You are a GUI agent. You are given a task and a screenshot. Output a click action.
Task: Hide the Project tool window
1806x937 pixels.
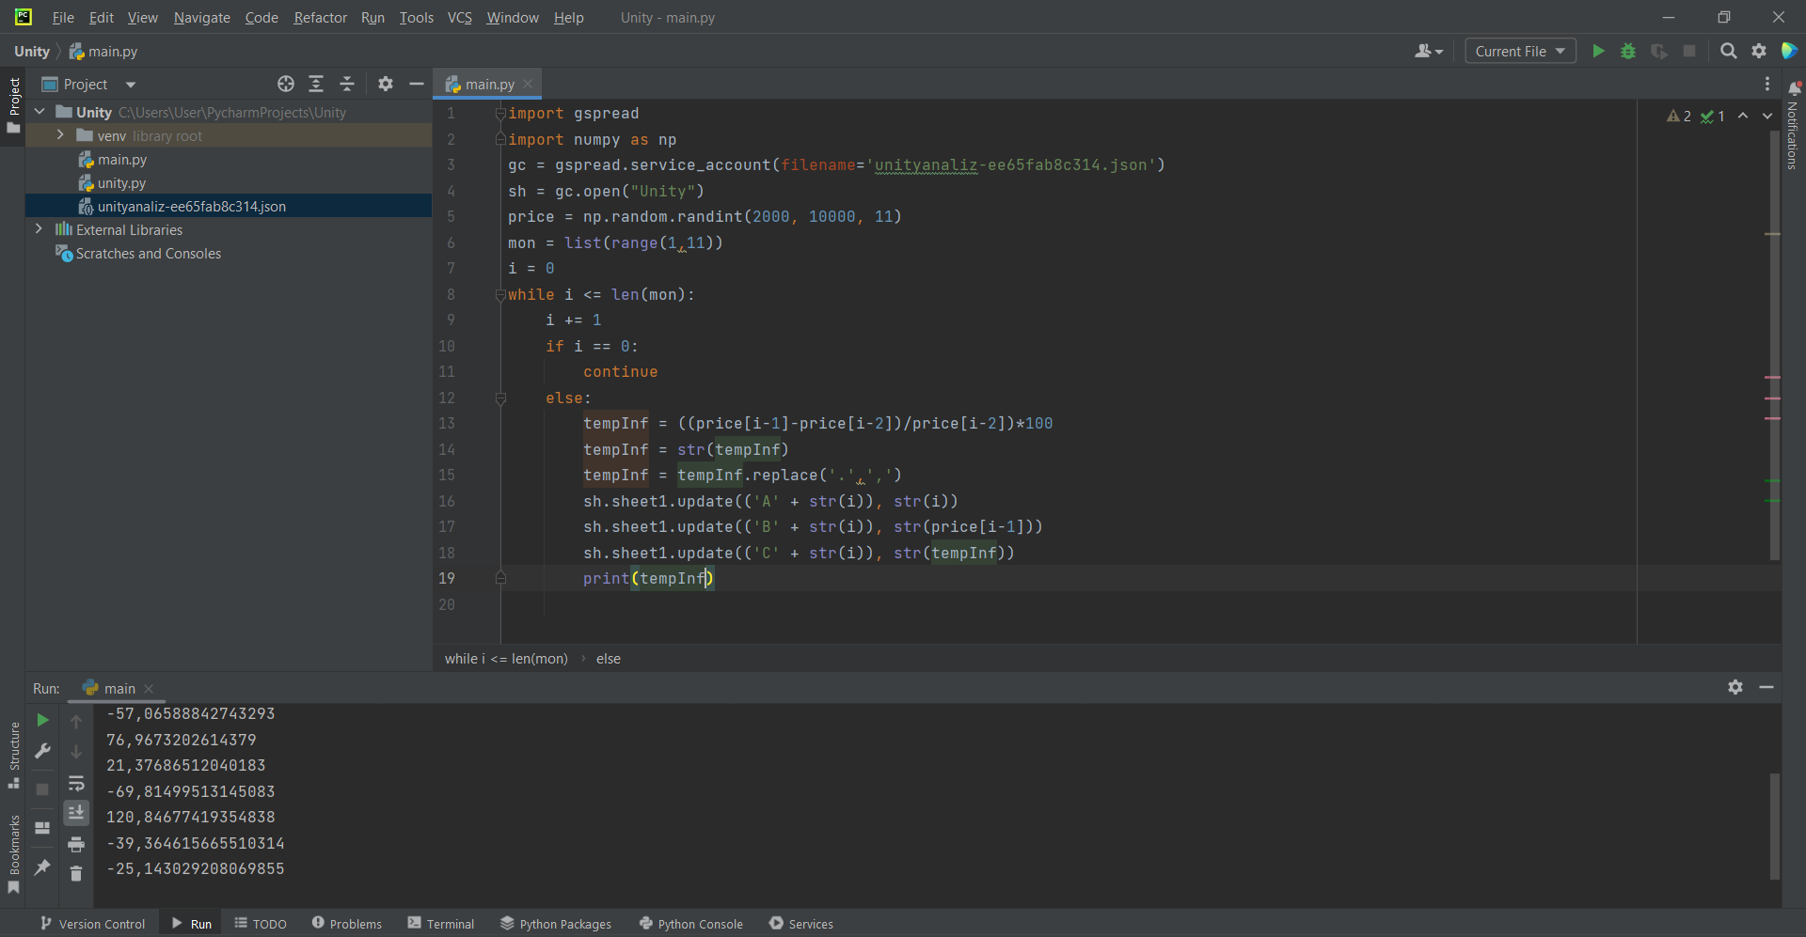(417, 84)
